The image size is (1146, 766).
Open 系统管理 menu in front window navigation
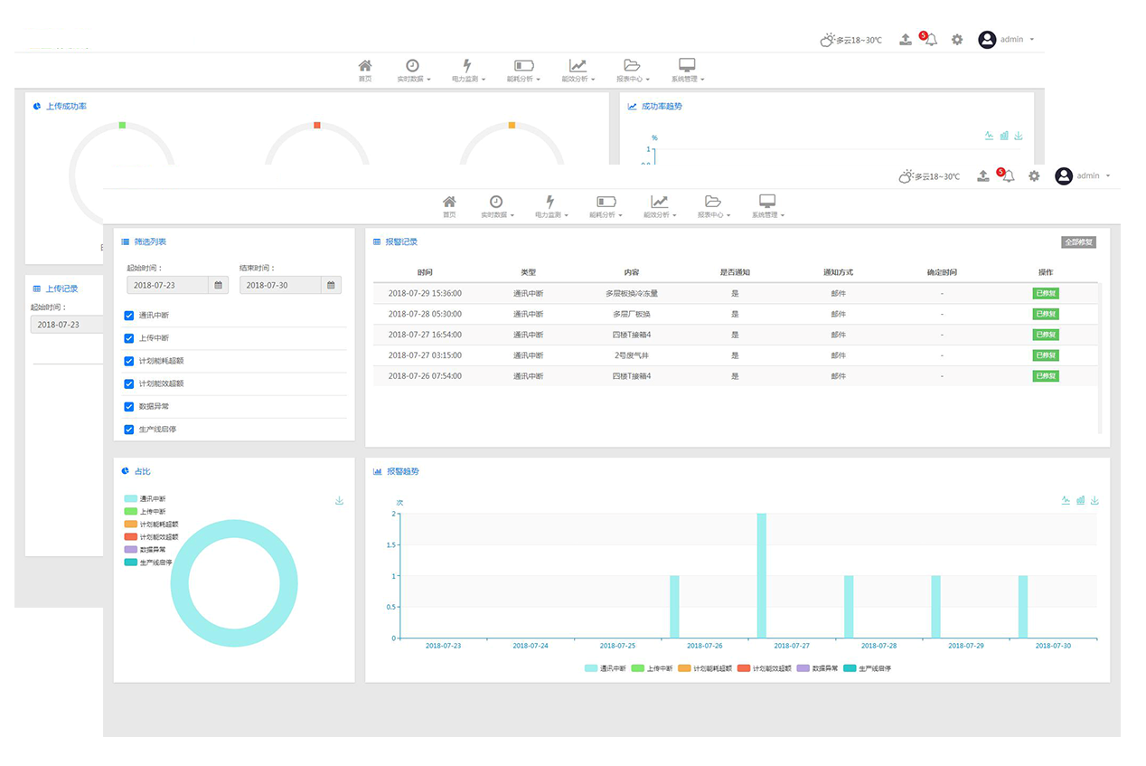point(767,206)
